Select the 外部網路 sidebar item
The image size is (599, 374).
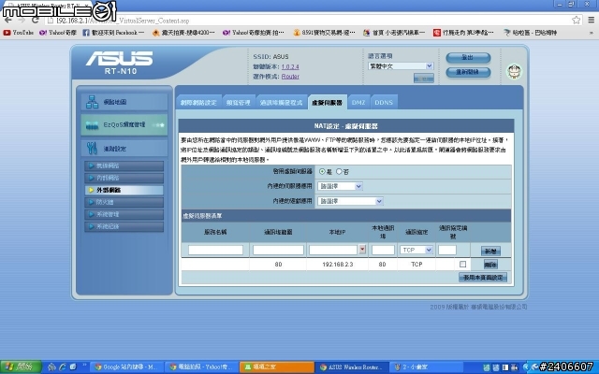point(124,190)
